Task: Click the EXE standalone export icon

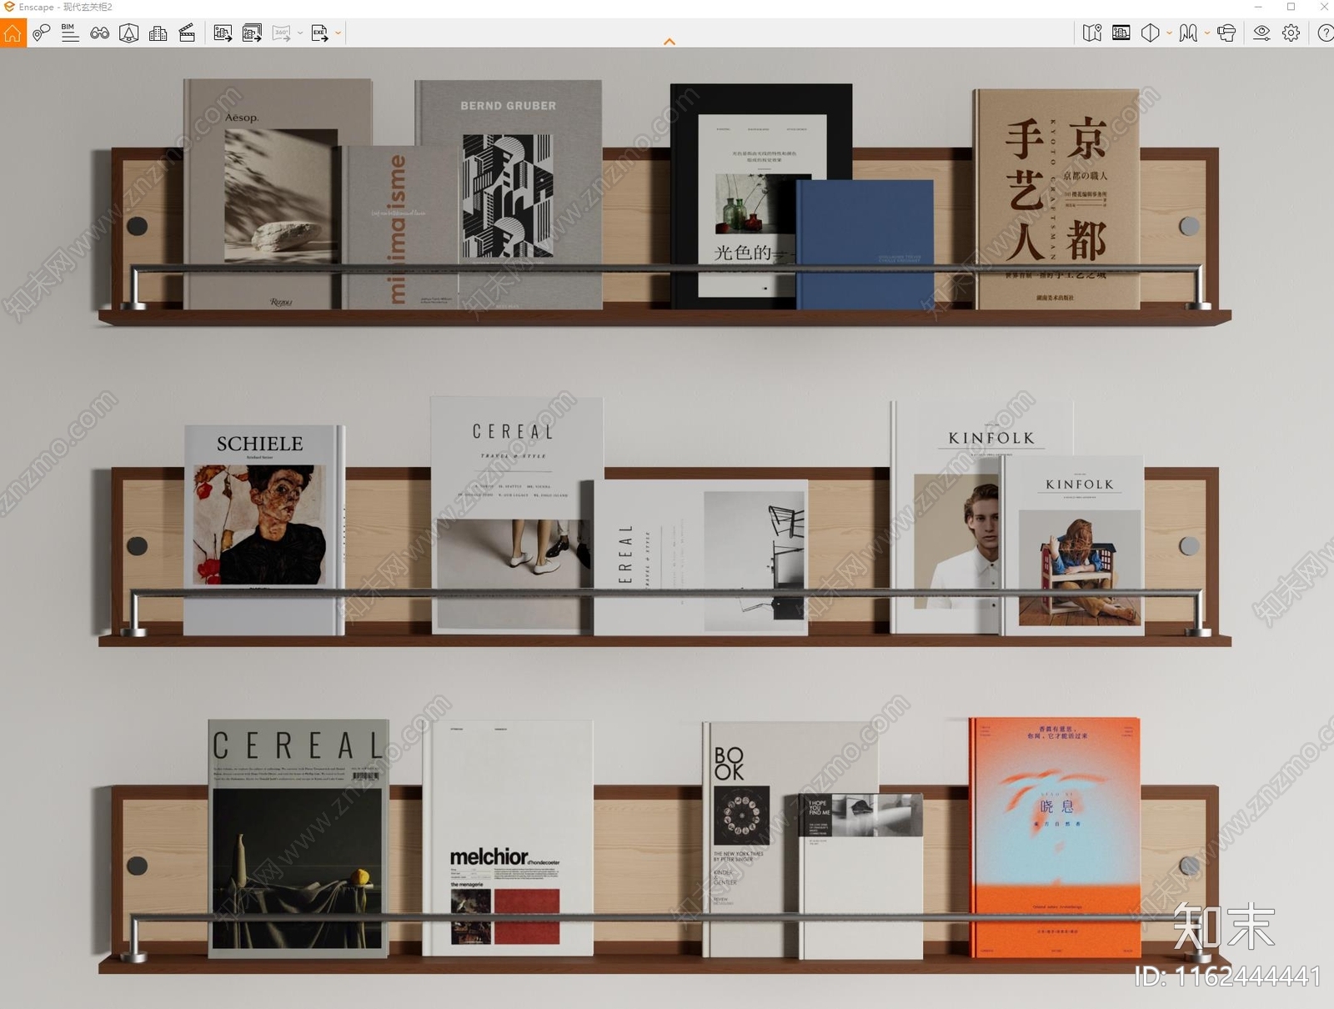Action: (x=320, y=33)
